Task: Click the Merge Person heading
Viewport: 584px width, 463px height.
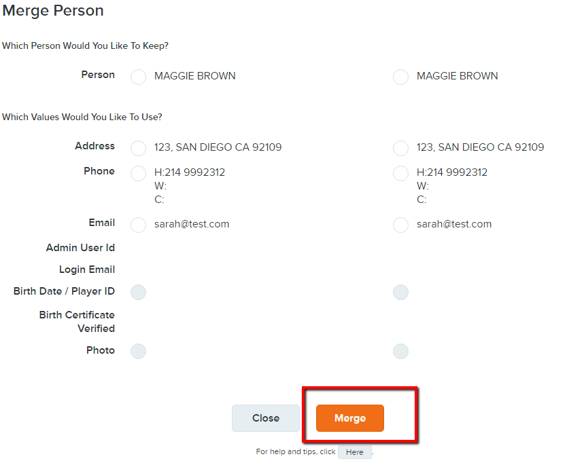Action: [x=53, y=11]
